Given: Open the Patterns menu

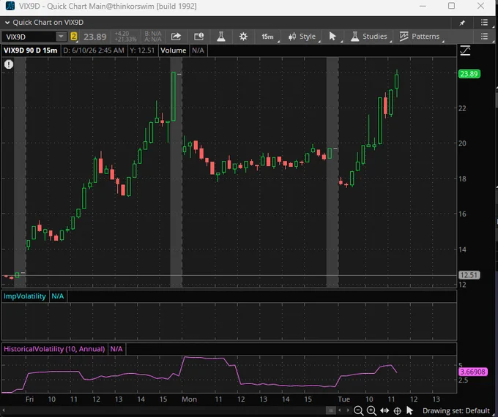Looking at the screenshot, I should pyautogui.click(x=420, y=37).
